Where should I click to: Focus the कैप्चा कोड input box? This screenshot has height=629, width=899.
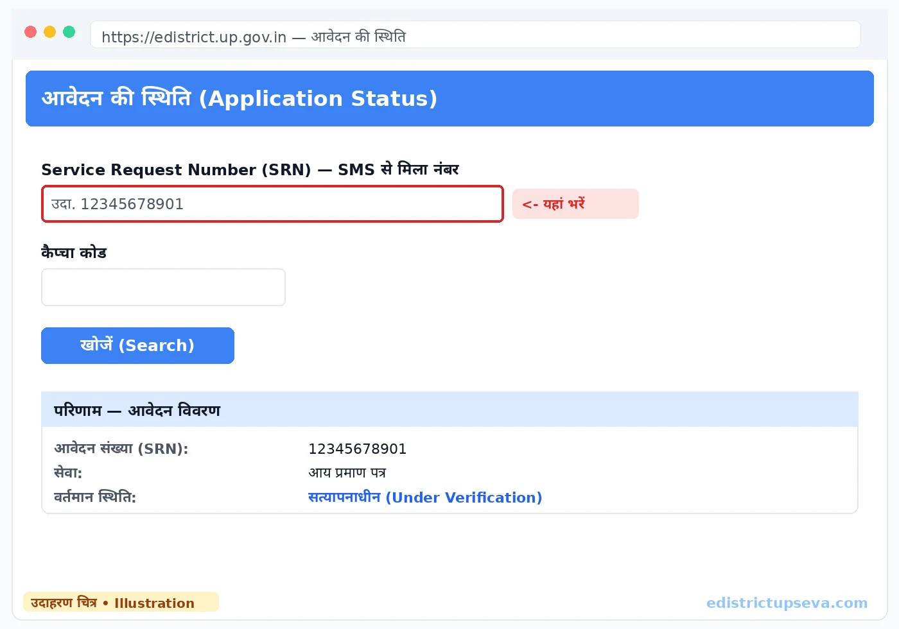click(163, 287)
